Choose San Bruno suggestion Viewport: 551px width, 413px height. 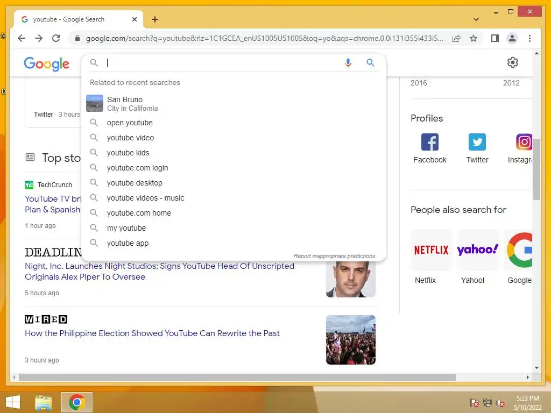pos(234,104)
